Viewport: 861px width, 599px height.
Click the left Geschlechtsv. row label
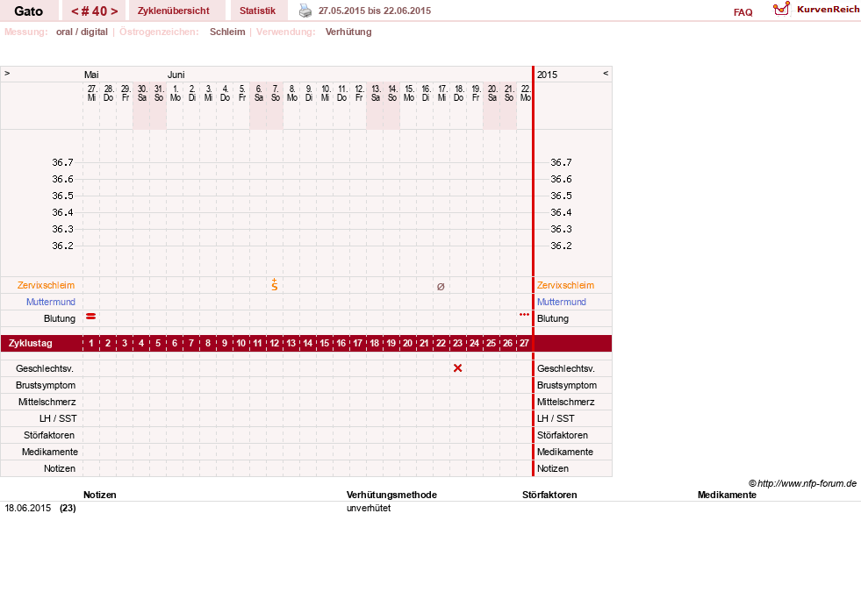point(45,368)
